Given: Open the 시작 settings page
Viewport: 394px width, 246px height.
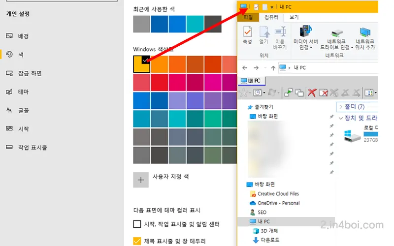Looking at the screenshot, I should coord(17,129).
